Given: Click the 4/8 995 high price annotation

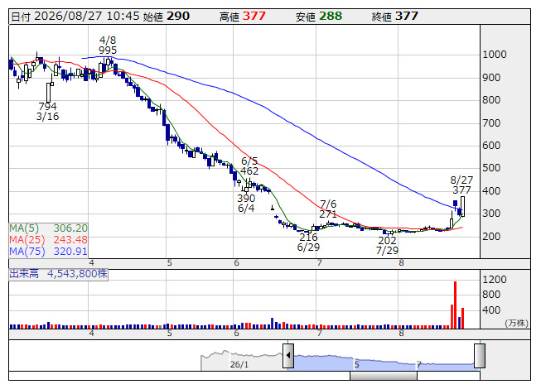Looking at the screenshot, I should (108, 46).
